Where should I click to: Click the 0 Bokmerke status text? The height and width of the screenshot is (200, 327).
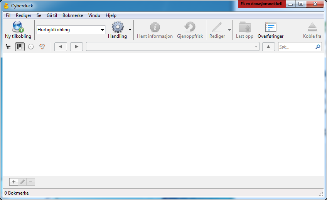pyautogui.click(x=17, y=193)
